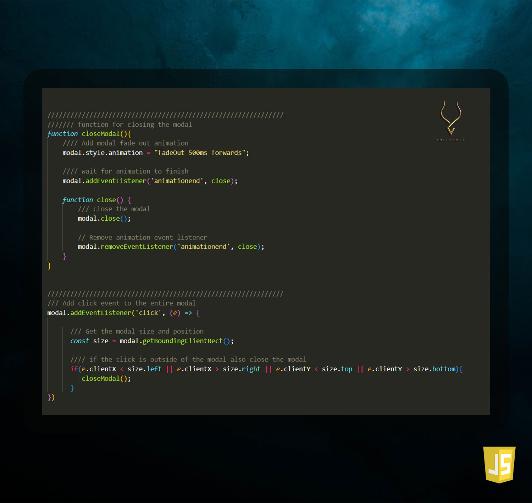Click size.bottom in the if condition
Viewport: 532px width, 503px height.
[434, 369]
